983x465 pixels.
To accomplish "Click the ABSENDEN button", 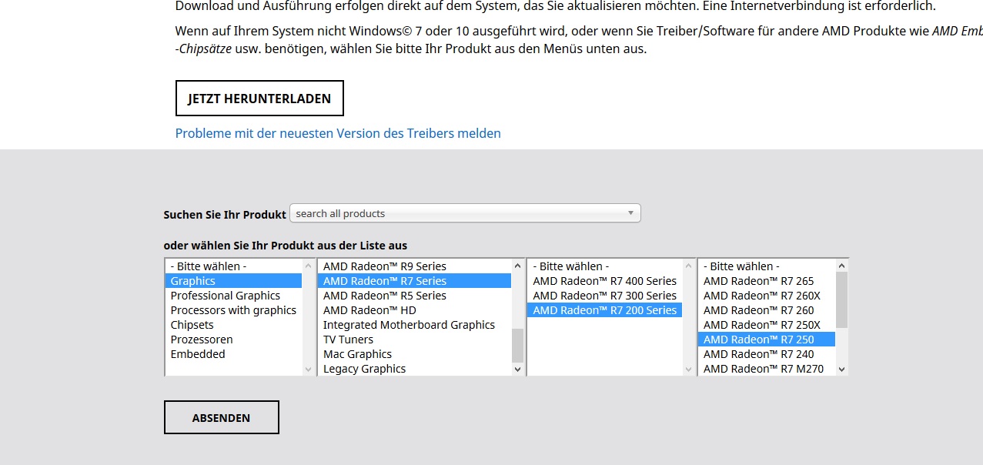I will pyautogui.click(x=222, y=417).
